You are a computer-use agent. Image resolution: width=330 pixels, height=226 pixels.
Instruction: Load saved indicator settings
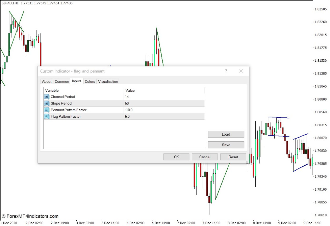click(x=226, y=134)
